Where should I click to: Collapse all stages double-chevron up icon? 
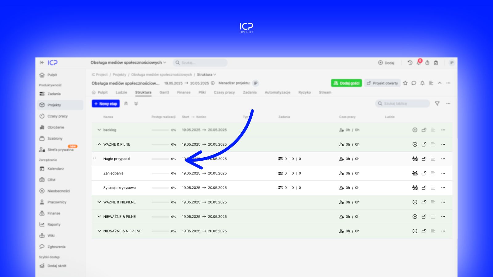click(126, 104)
